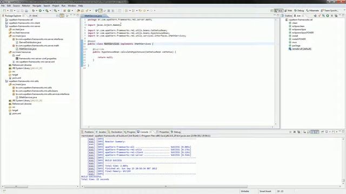Screen dimensions: 346x194
Task: Open the Navigate menu
Action: tap(37, 6)
